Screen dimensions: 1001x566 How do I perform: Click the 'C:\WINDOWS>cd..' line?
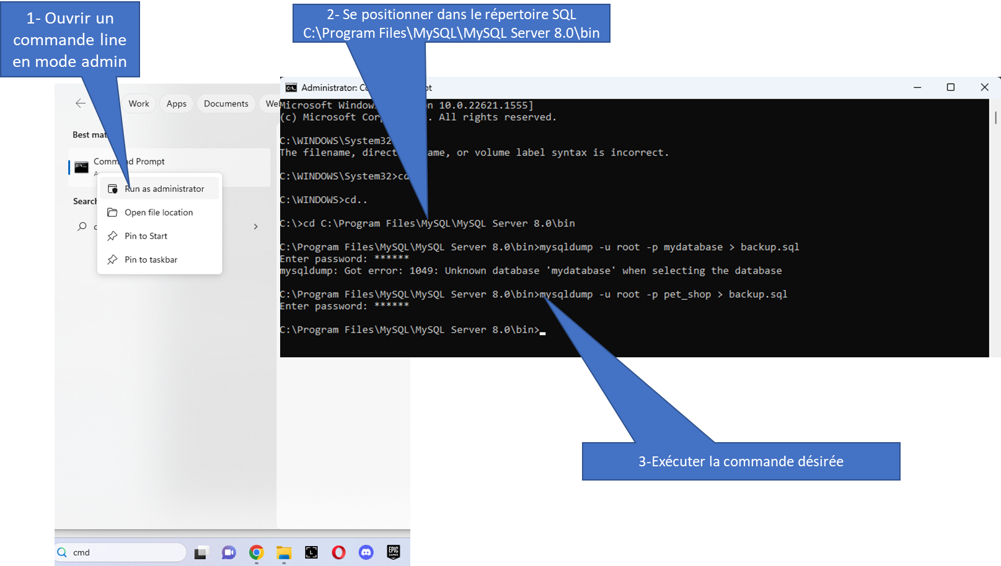click(x=324, y=200)
